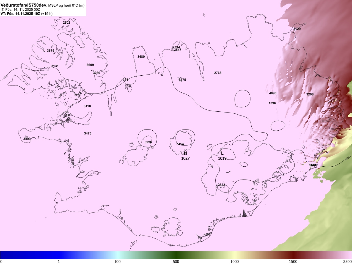Select the colorbar label 1500
This screenshot has width=352, height=264.
(293, 262)
